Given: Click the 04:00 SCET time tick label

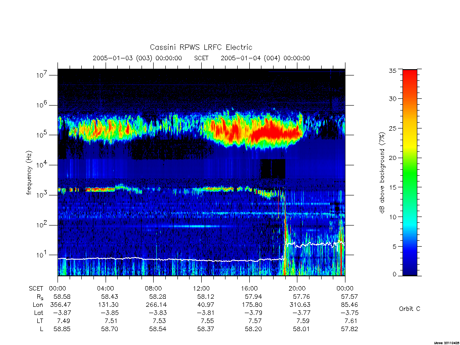Looking at the screenshot, I should pos(106,288).
